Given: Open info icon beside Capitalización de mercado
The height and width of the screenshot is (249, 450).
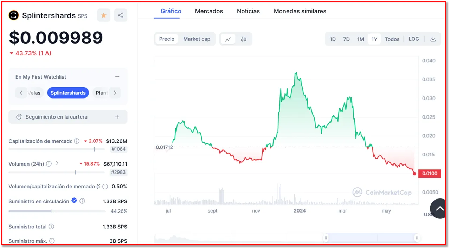Looking at the screenshot, I should pyautogui.click(x=77, y=141).
